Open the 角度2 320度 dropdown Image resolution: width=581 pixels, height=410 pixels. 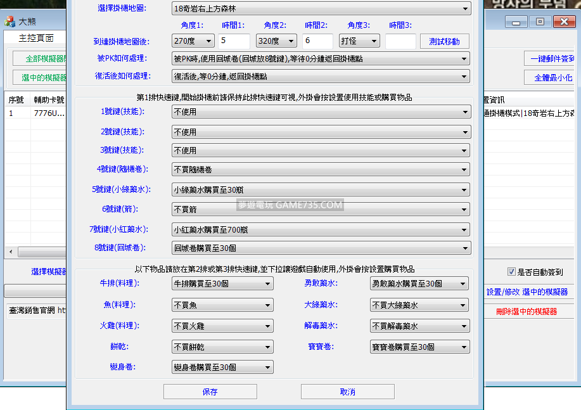276,41
